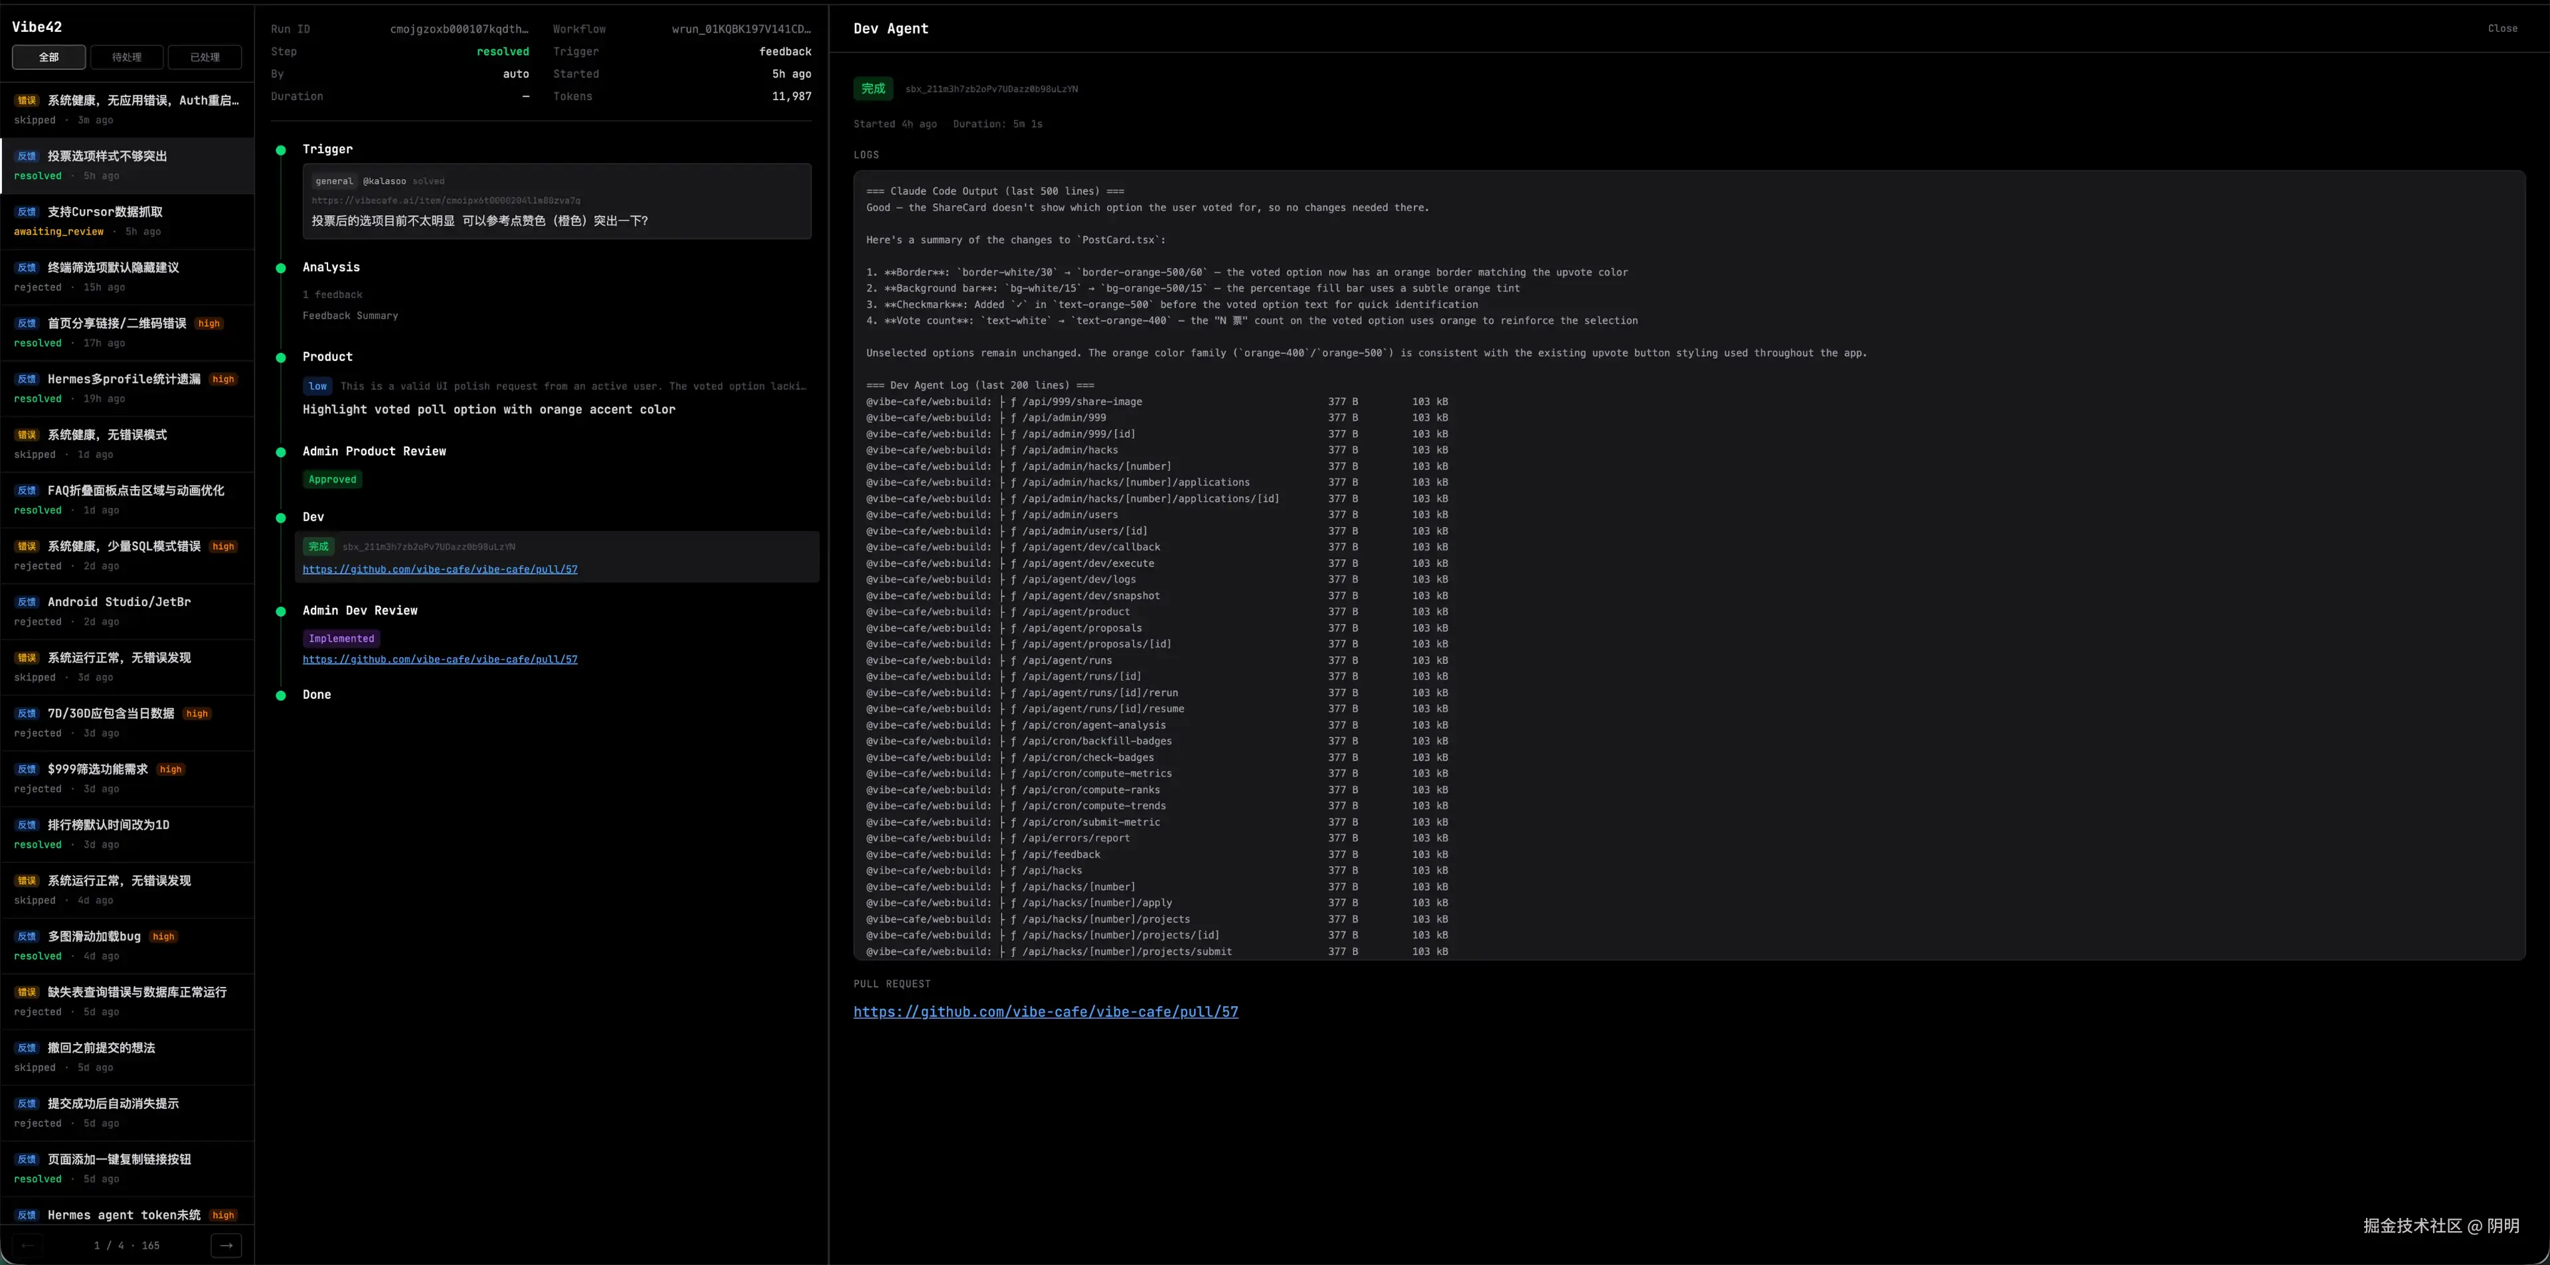This screenshot has width=2550, height=1265.
Task: Open the 支持Cursor数据抓取 run item
Action: [105, 212]
